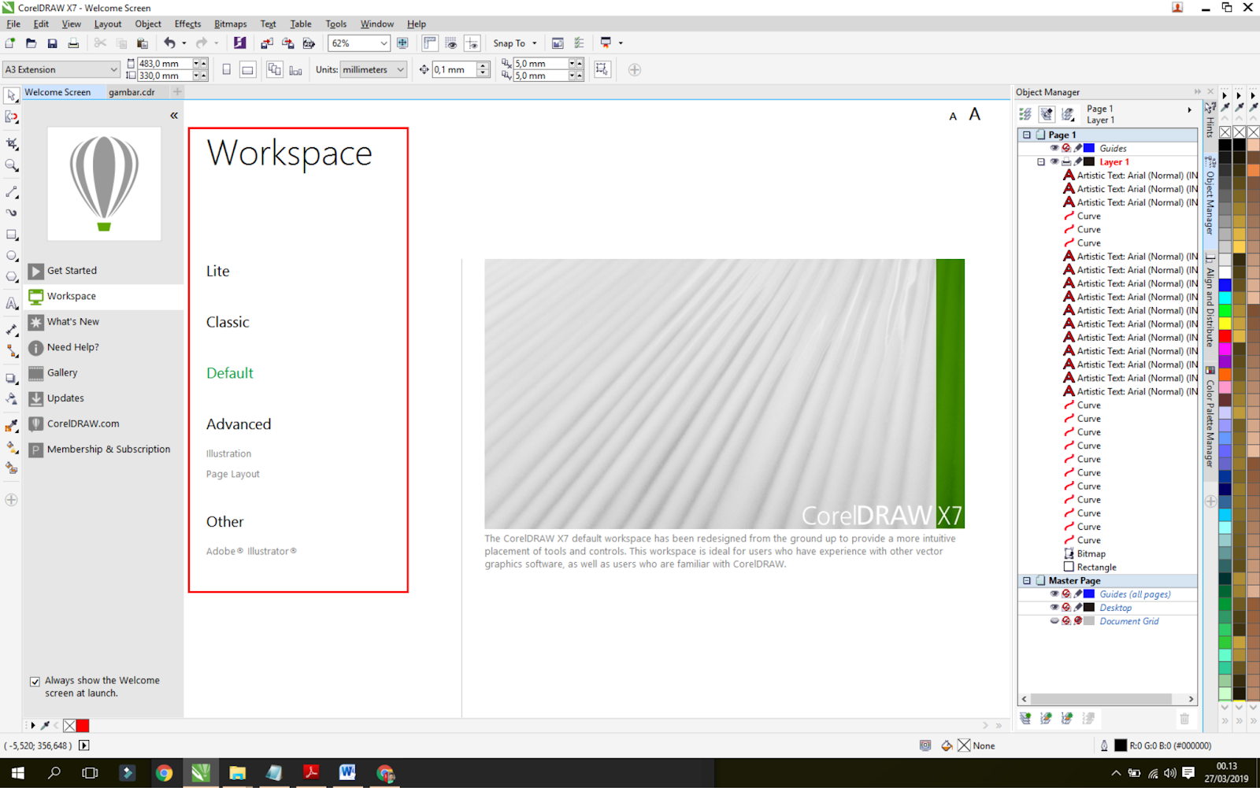Open the Effects menu

coord(187,24)
